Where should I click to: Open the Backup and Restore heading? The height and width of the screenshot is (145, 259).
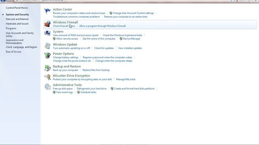coord(67,66)
